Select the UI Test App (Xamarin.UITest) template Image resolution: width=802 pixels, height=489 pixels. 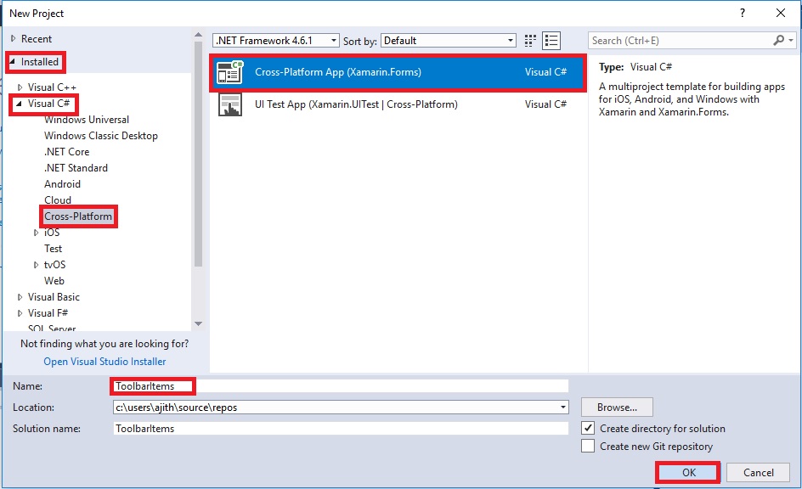[398, 104]
